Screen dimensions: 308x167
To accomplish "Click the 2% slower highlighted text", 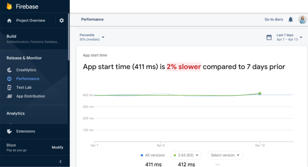I will [184, 67].
